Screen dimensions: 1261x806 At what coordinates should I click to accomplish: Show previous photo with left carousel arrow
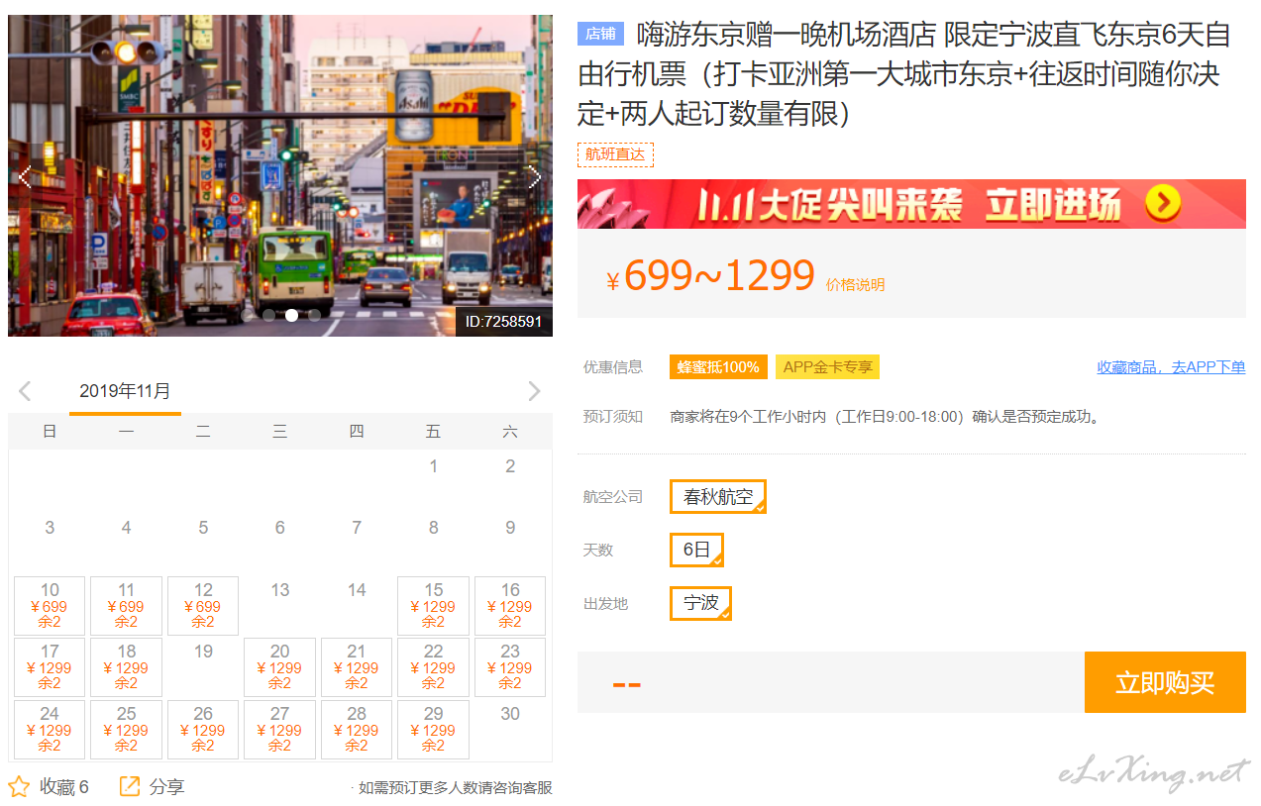(x=26, y=177)
